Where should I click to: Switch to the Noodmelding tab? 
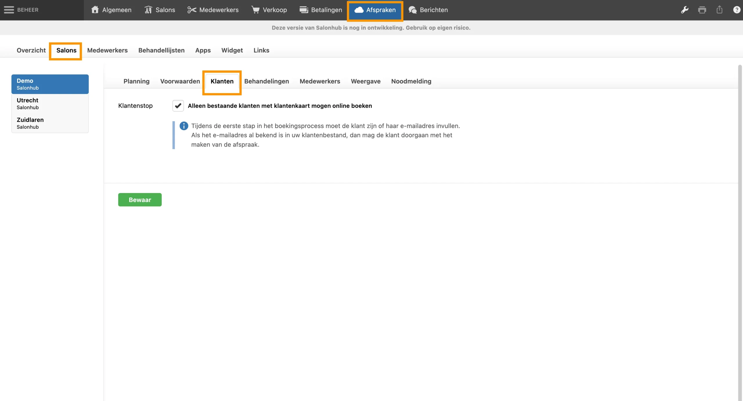click(411, 81)
